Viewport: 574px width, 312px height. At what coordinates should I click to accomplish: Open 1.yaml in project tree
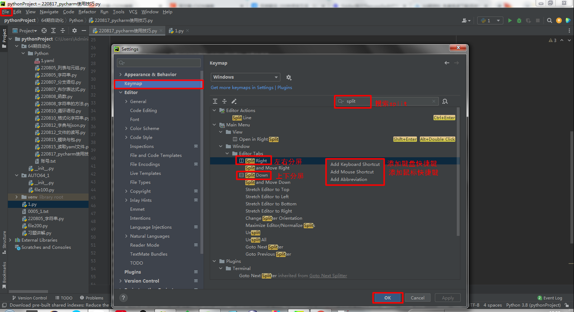[x=47, y=61]
